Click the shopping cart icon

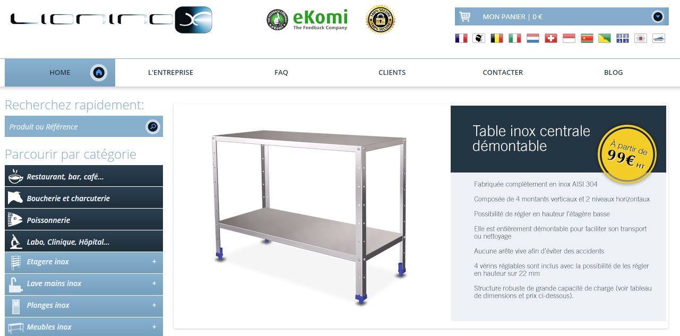(465, 16)
